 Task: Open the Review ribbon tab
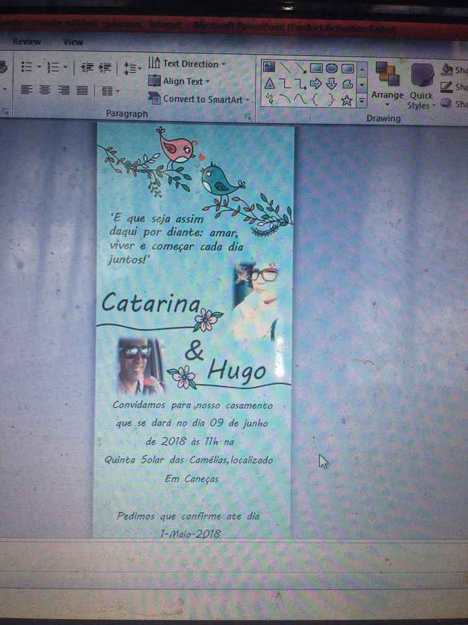pos(26,42)
